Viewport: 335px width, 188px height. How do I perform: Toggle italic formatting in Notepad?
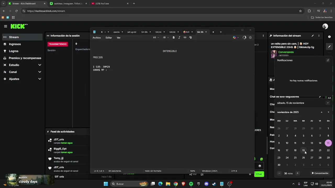179,38
